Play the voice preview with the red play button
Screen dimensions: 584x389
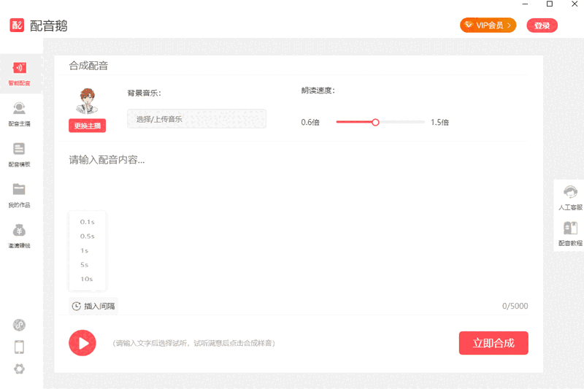pyautogui.click(x=82, y=343)
